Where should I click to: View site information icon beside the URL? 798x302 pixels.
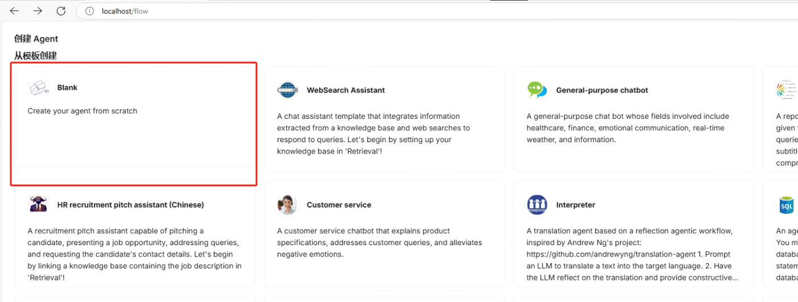click(x=89, y=11)
